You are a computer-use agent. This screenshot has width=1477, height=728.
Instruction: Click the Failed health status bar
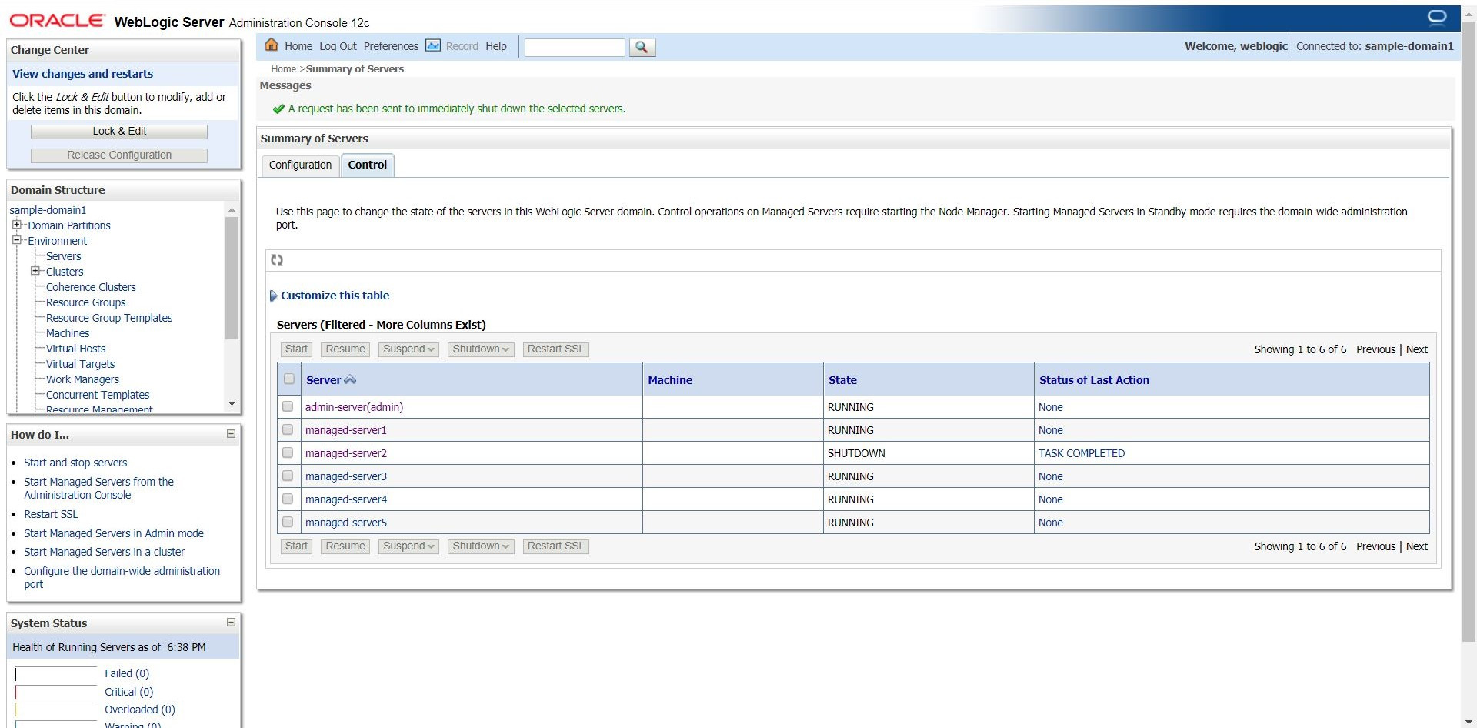click(x=55, y=674)
